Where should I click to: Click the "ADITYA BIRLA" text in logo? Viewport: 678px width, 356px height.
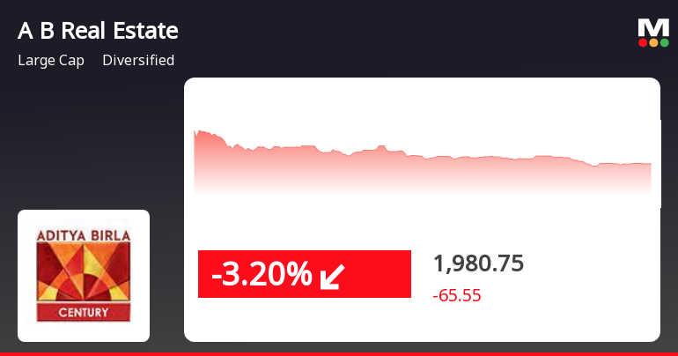click(84, 236)
